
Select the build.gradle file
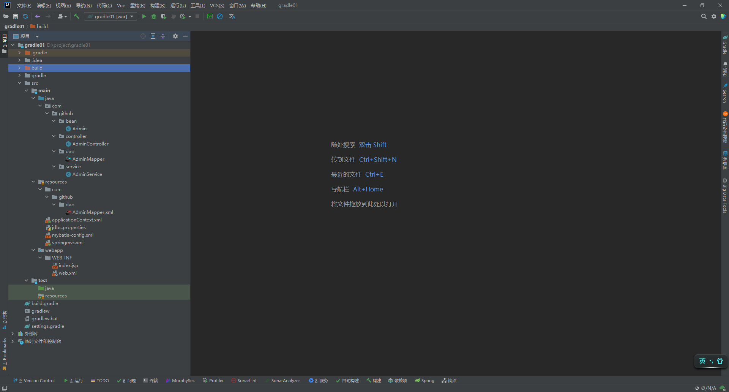click(x=45, y=303)
